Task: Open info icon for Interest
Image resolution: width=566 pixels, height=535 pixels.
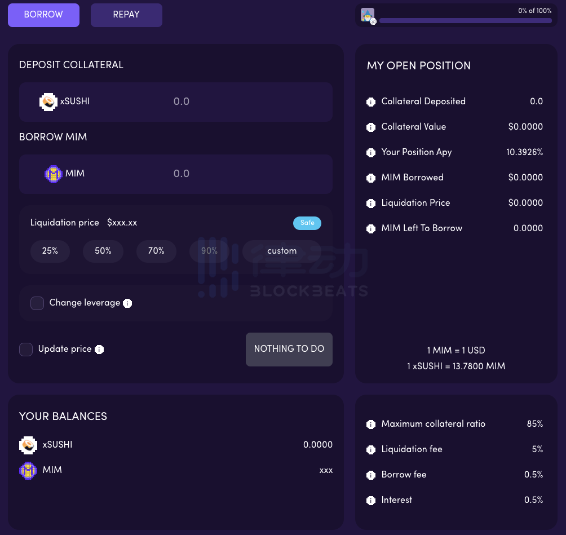Action: pos(371,501)
